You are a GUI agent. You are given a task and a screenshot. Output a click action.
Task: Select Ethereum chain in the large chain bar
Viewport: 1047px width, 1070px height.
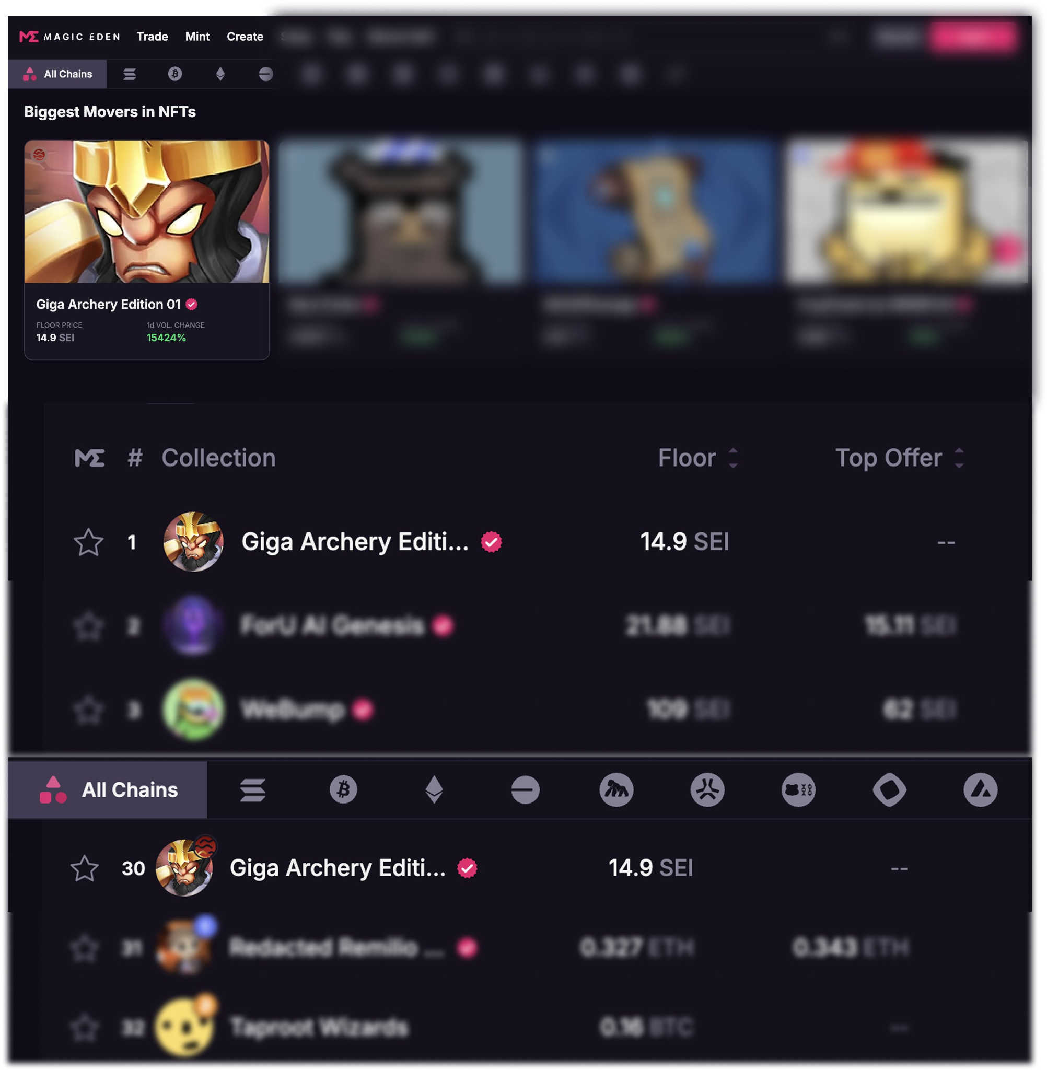point(434,789)
